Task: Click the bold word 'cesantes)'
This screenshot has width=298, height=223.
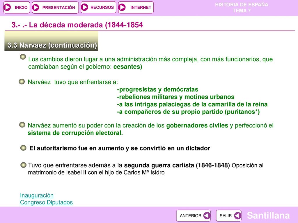Action: click(x=128, y=67)
